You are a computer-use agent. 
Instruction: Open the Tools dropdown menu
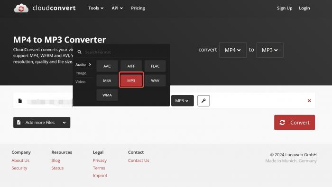(96, 8)
